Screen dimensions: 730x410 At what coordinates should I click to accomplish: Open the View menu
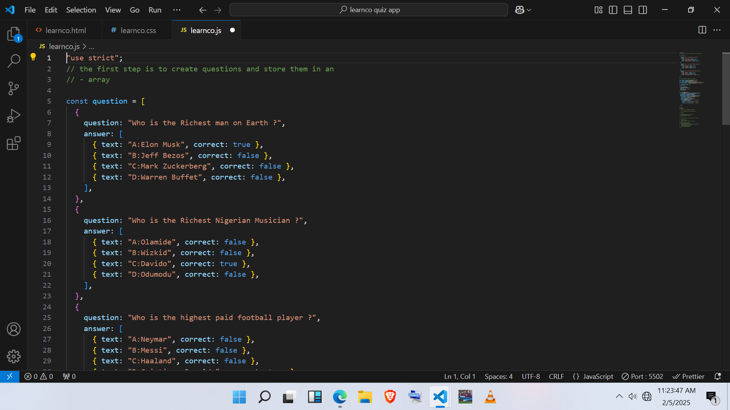pos(113,10)
